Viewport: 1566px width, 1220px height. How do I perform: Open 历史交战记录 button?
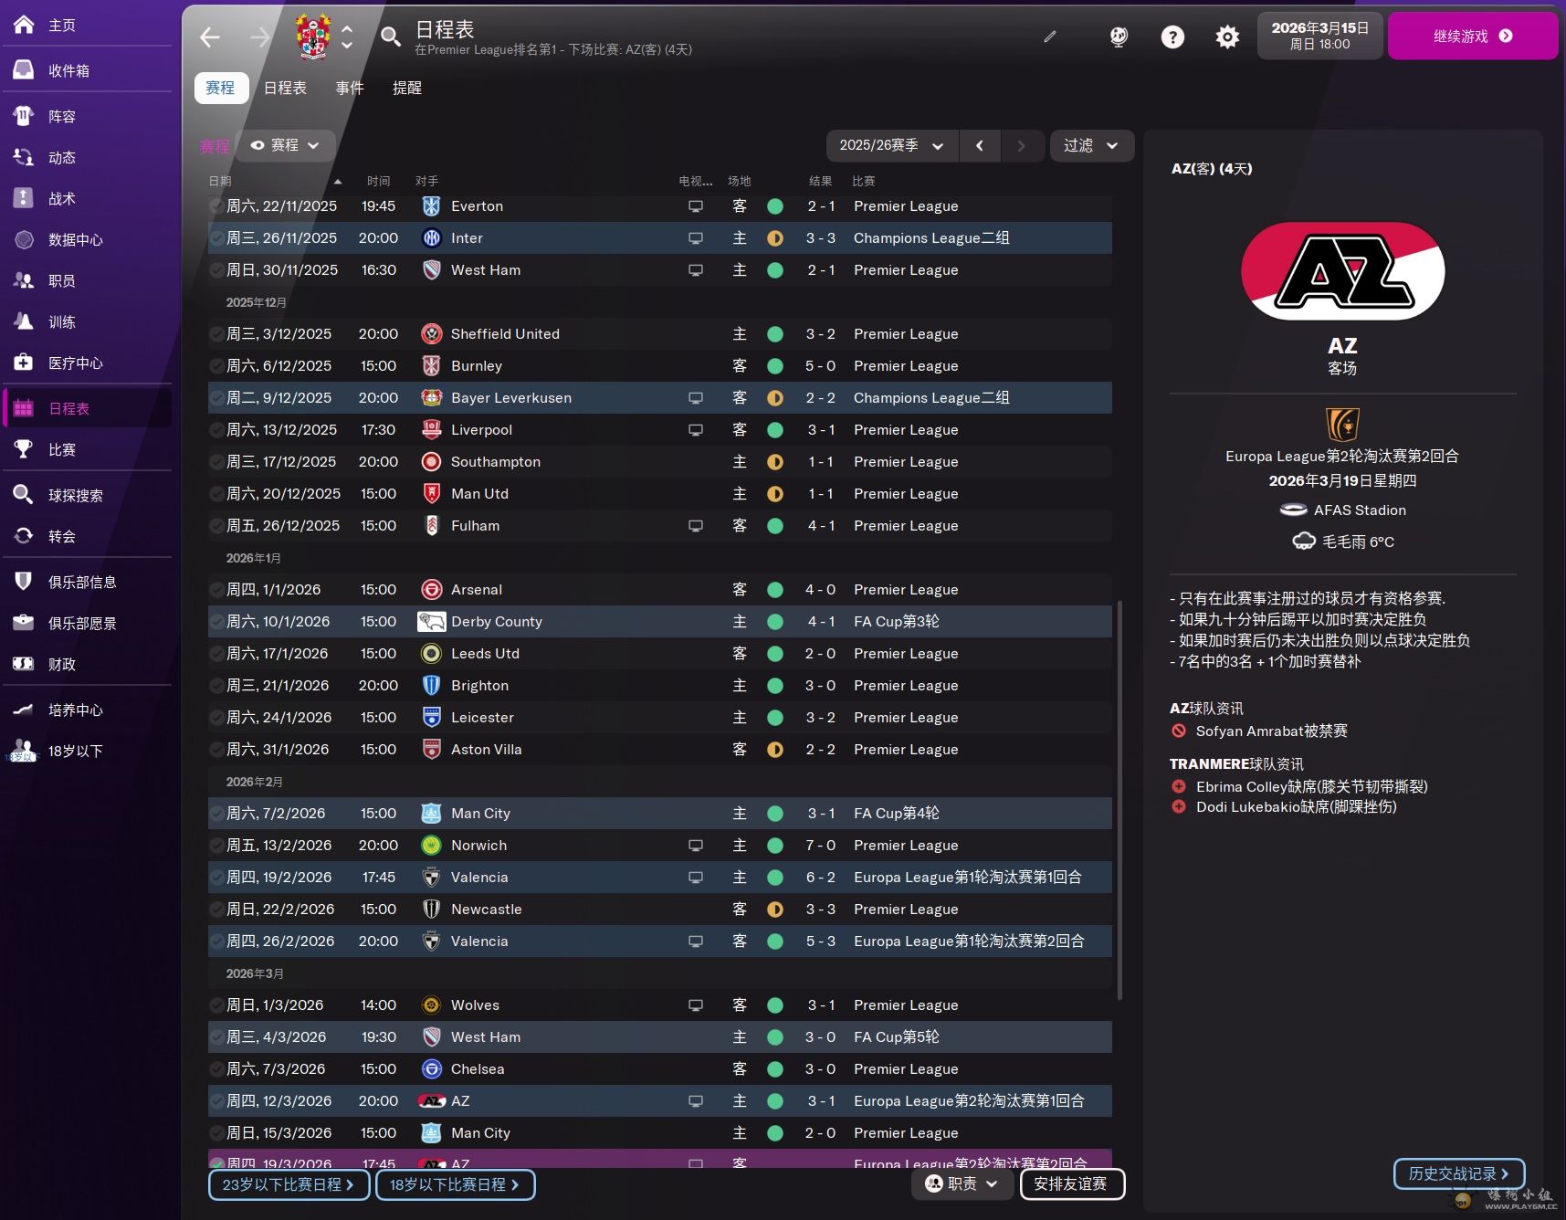click(x=1459, y=1173)
